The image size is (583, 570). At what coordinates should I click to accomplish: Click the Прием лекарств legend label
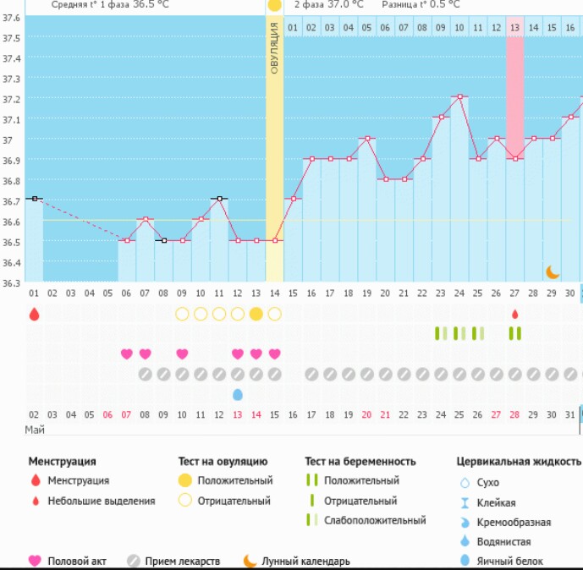[181, 561]
